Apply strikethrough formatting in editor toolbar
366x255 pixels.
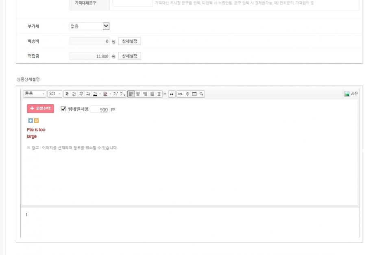click(88, 94)
